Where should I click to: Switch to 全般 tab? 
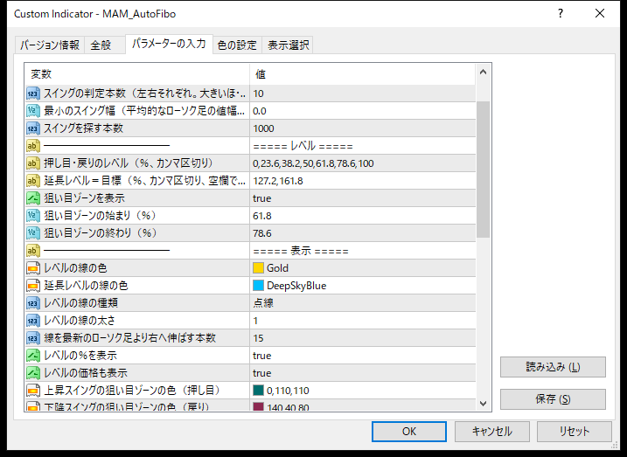[104, 45]
